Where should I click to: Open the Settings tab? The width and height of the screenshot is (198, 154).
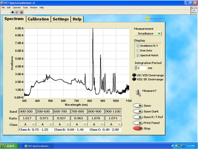click(60, 19)
